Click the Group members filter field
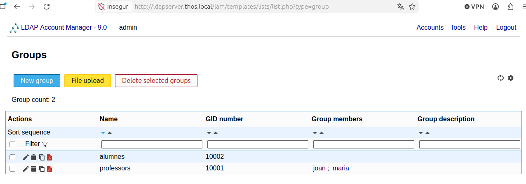526x184 pixels. point(364,144)
